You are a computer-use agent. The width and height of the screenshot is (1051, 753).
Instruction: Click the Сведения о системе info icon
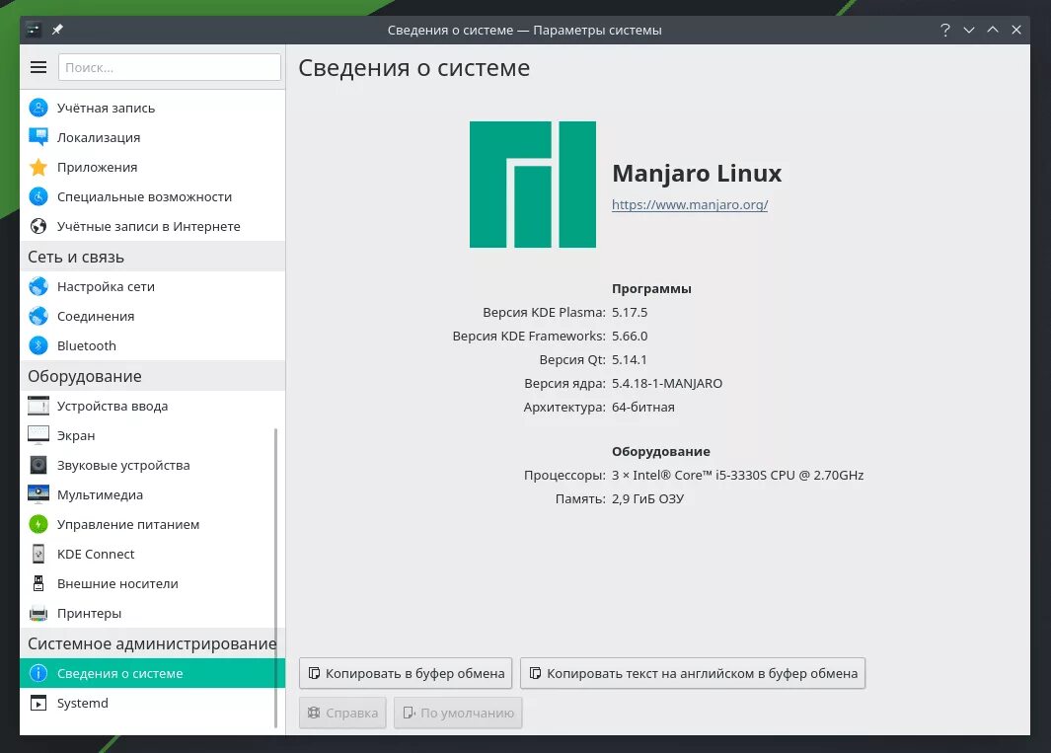coord(38,672)
